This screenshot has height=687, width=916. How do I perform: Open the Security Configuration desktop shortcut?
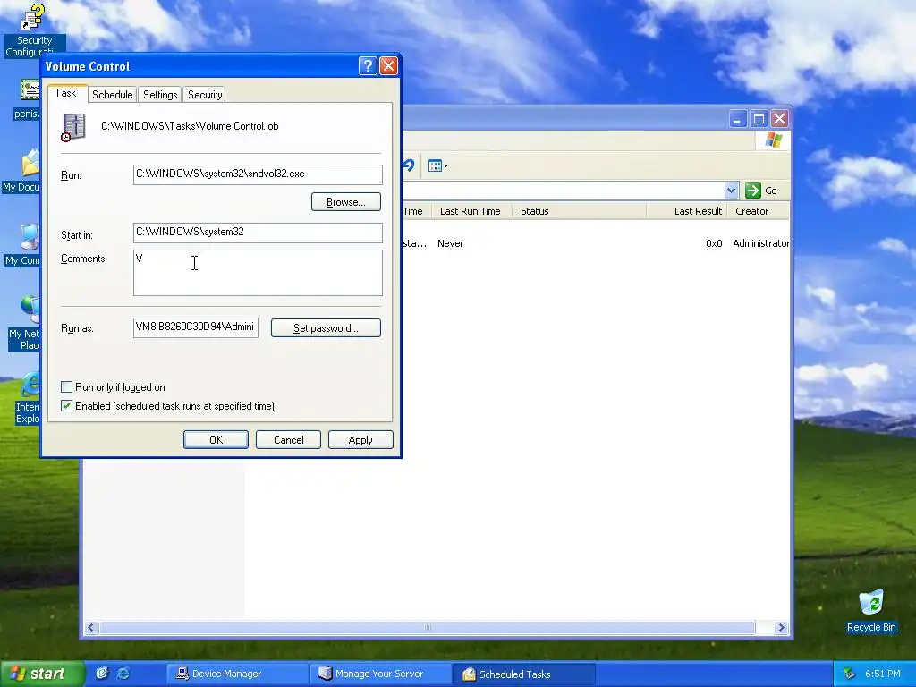[34, 30]
